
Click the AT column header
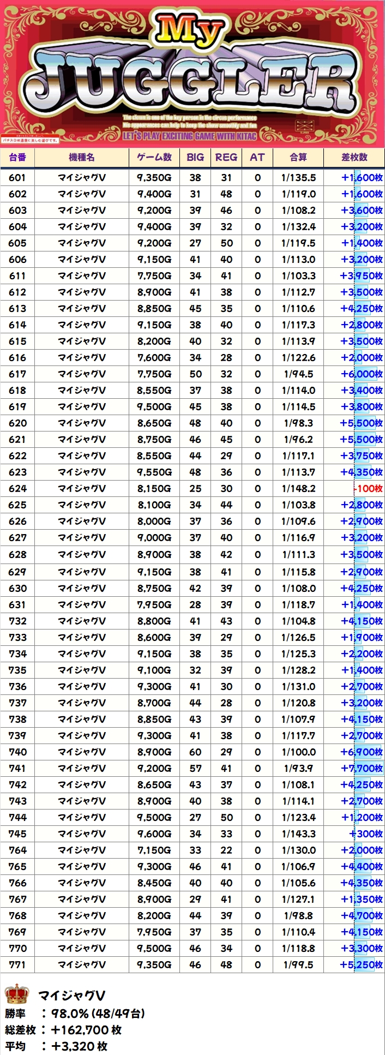pos(257,157)
